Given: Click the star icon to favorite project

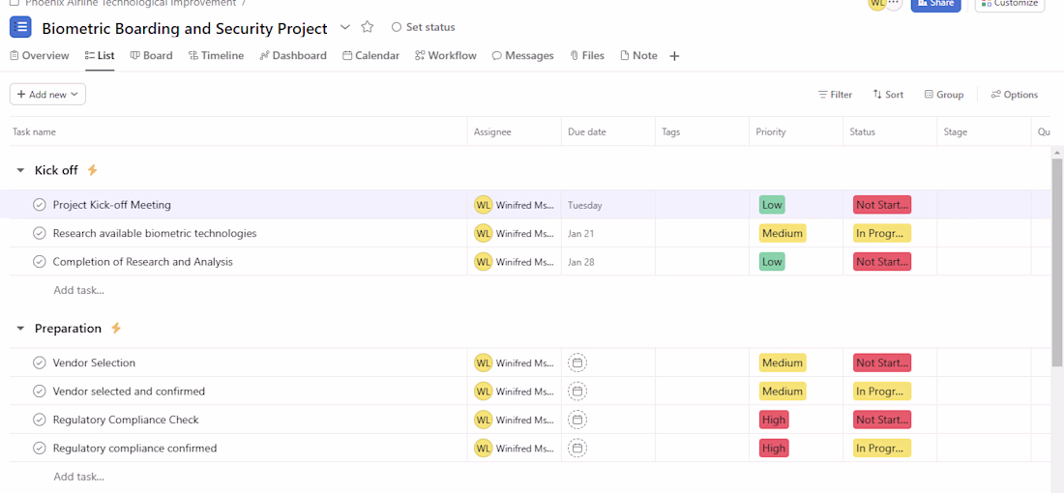Looking at the screenshot, I should click(368, 27).
